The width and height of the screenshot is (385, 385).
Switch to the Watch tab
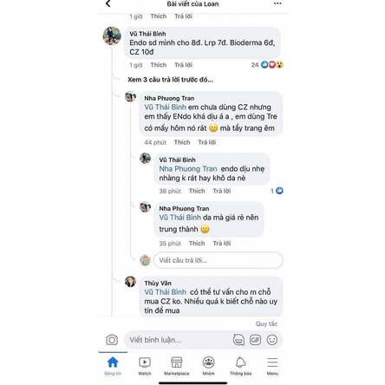click(145, 366)
